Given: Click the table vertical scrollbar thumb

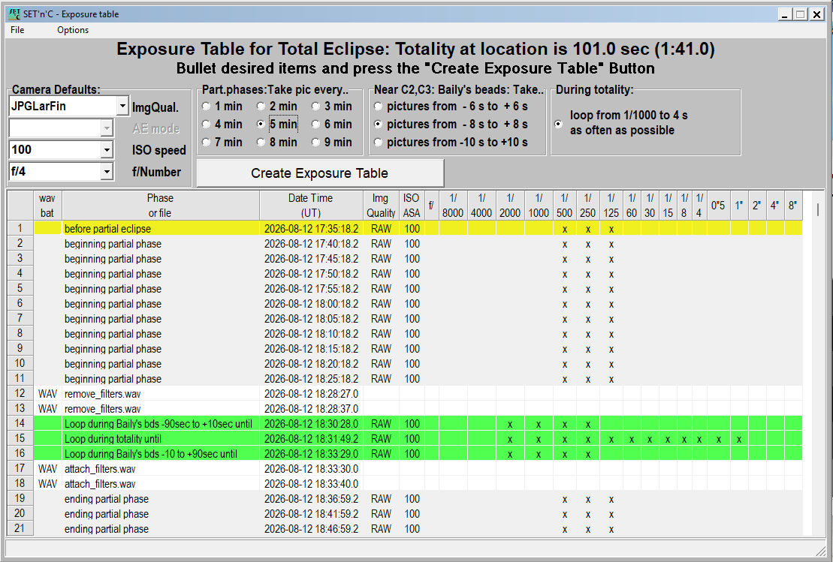Looking at the screenshot, I should click(x=817, y=209).
